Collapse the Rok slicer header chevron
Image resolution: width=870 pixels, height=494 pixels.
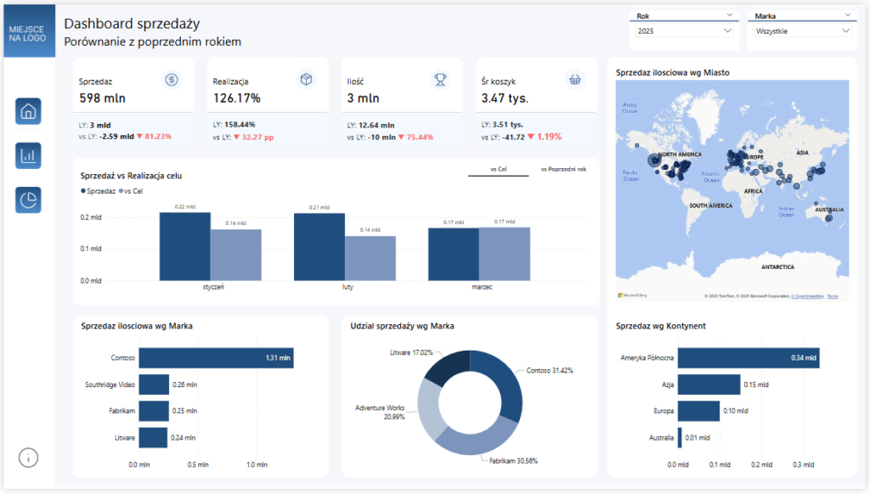(730, 15)
